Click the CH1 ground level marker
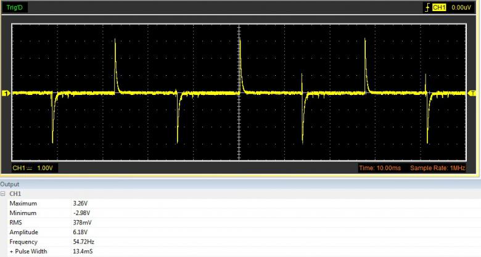This screenshot has height=257, width=481. [6, 93]
